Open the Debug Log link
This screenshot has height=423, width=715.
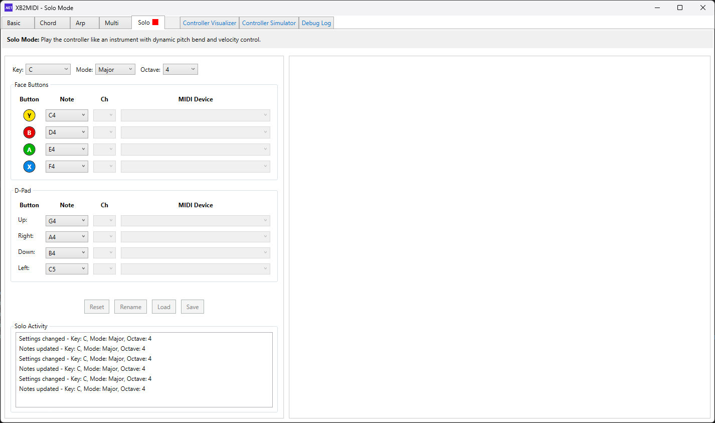316,23
